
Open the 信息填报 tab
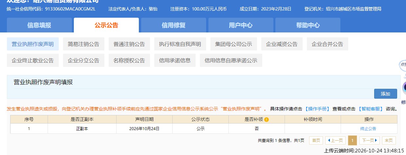(x=39, y=25)
